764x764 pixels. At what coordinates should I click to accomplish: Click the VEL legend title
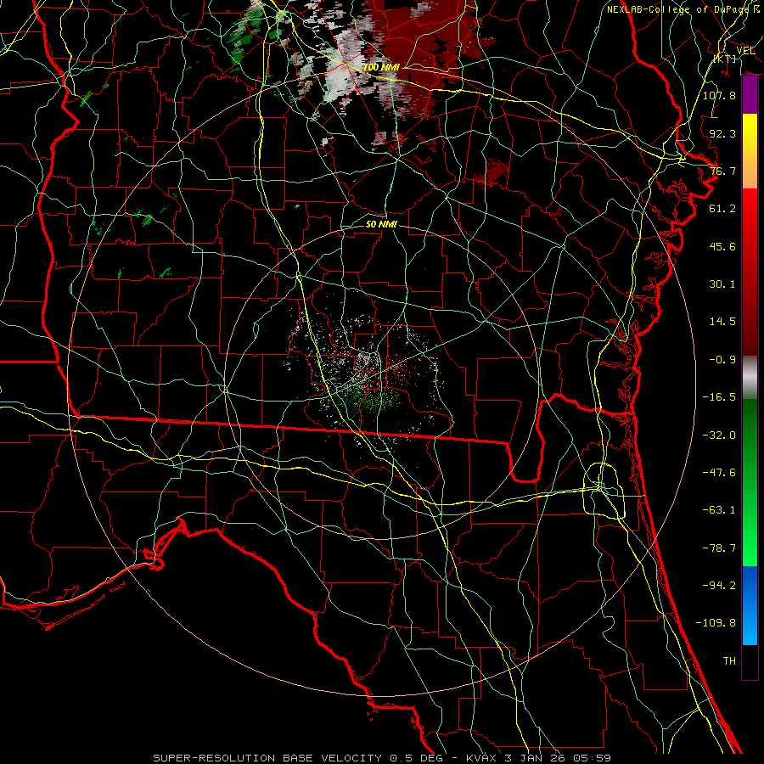pos(745,51)
